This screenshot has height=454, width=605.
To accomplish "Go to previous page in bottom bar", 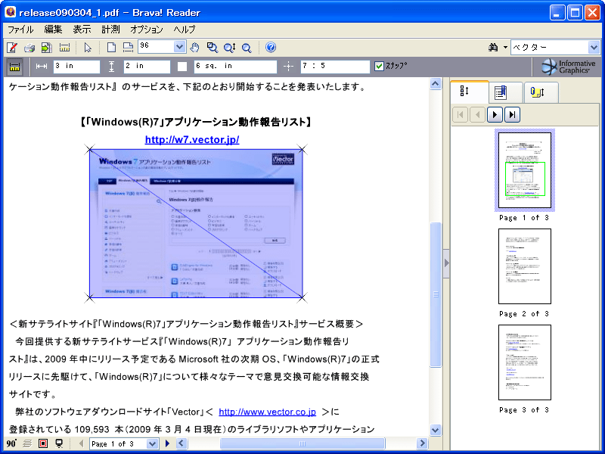I will point(81,443).
